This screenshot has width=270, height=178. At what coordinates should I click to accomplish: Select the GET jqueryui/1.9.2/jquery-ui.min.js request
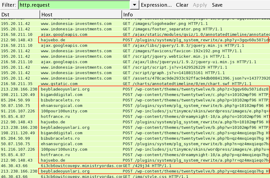pos(135,62)
